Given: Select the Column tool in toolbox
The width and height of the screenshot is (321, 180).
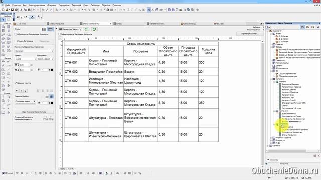Looking at the screenshot, I should coord(9,31).
